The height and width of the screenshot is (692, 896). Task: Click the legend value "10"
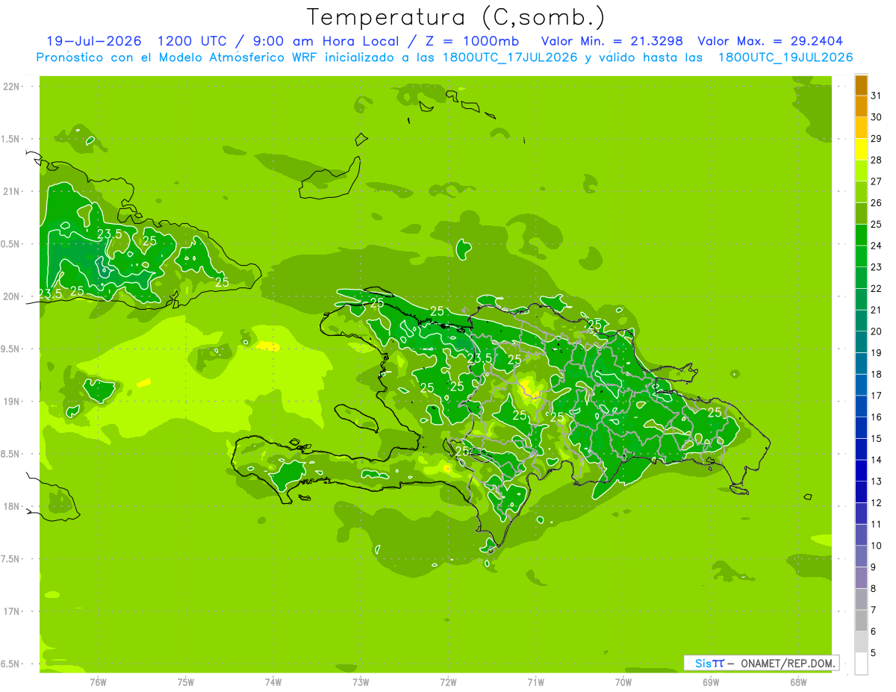coord(877,546)
